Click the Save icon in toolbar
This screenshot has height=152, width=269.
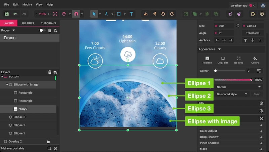[6, 14]
